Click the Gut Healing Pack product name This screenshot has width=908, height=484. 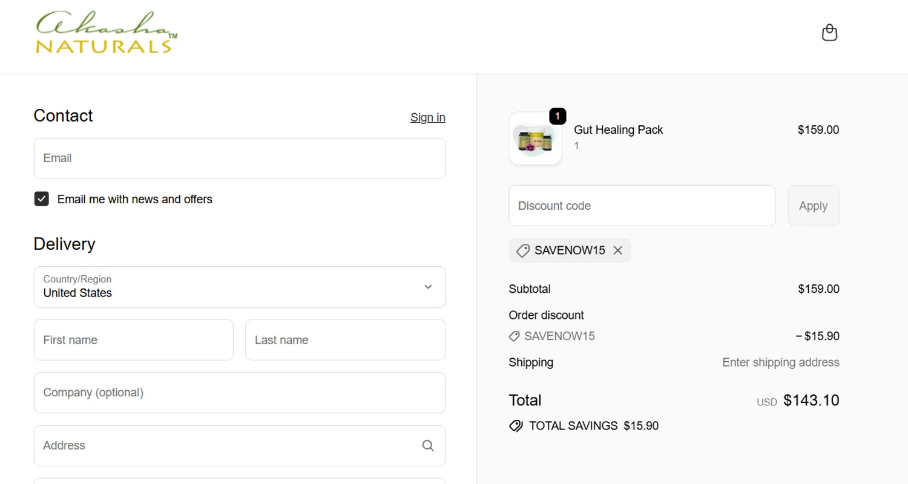click(x=619, y=130)
